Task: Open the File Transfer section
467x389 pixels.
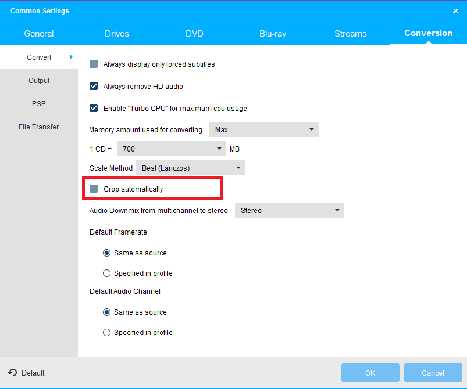Action: point(39,127)
